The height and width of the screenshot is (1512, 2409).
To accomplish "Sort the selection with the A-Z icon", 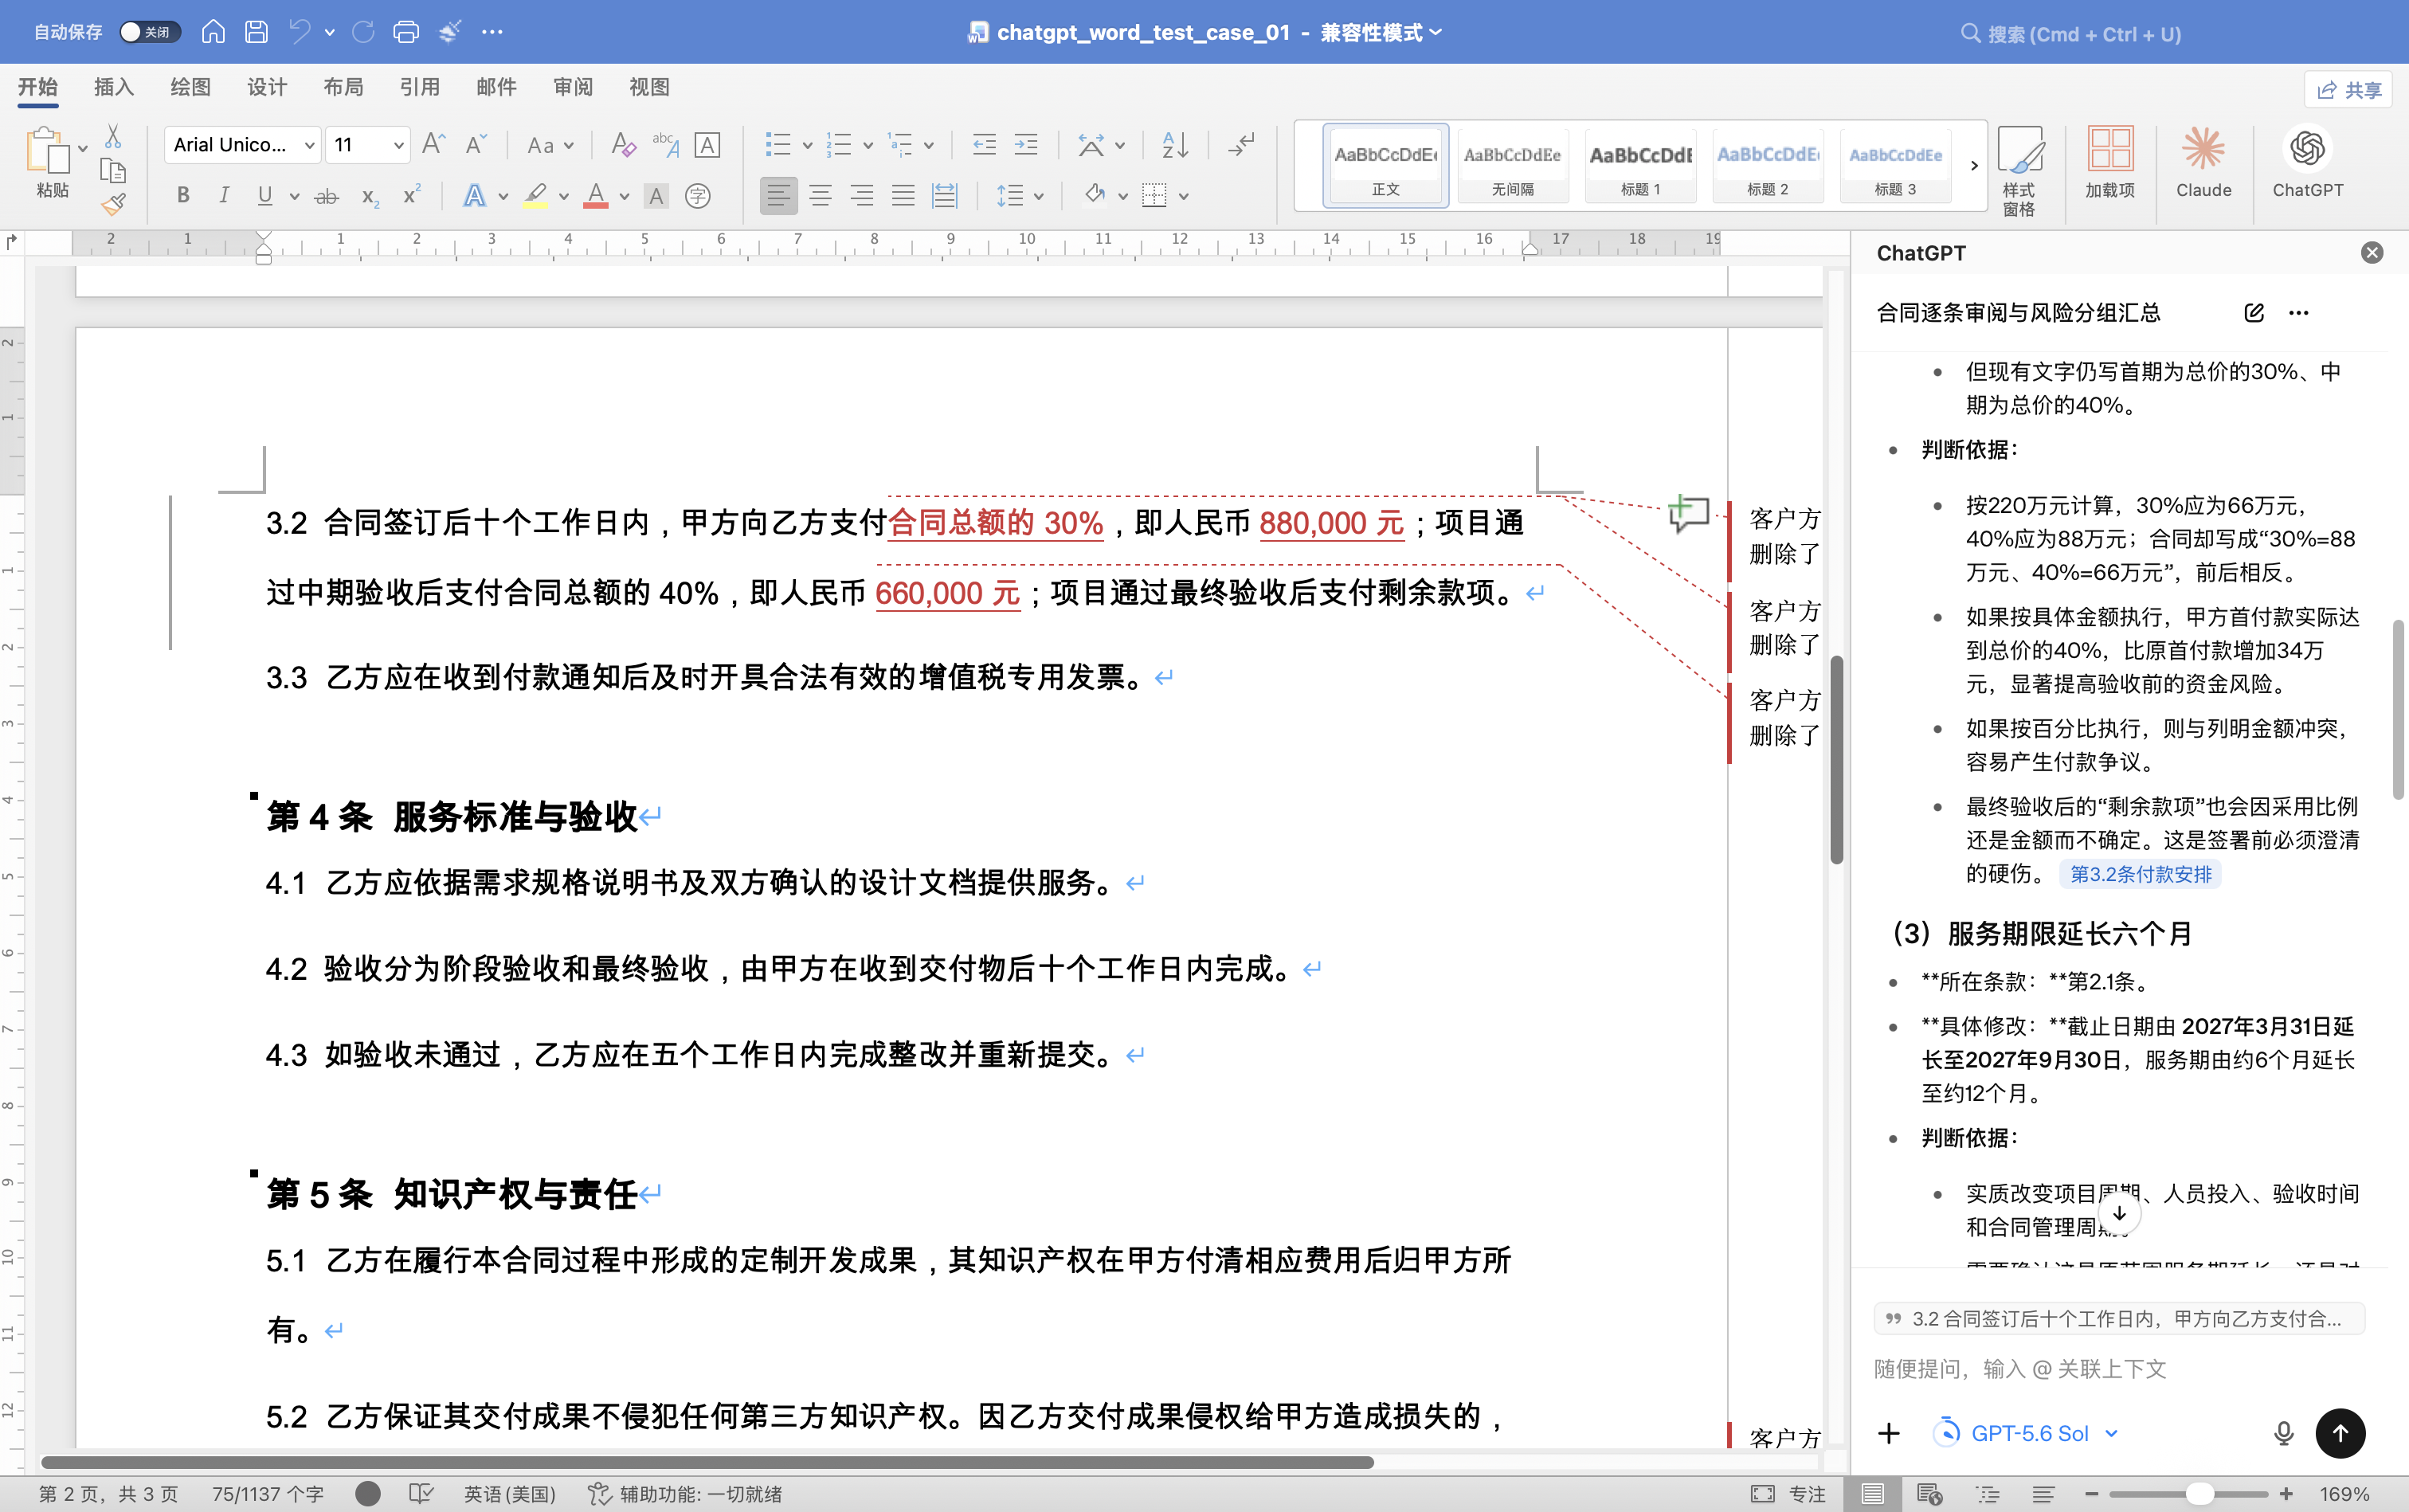I will coord(1175,145).
